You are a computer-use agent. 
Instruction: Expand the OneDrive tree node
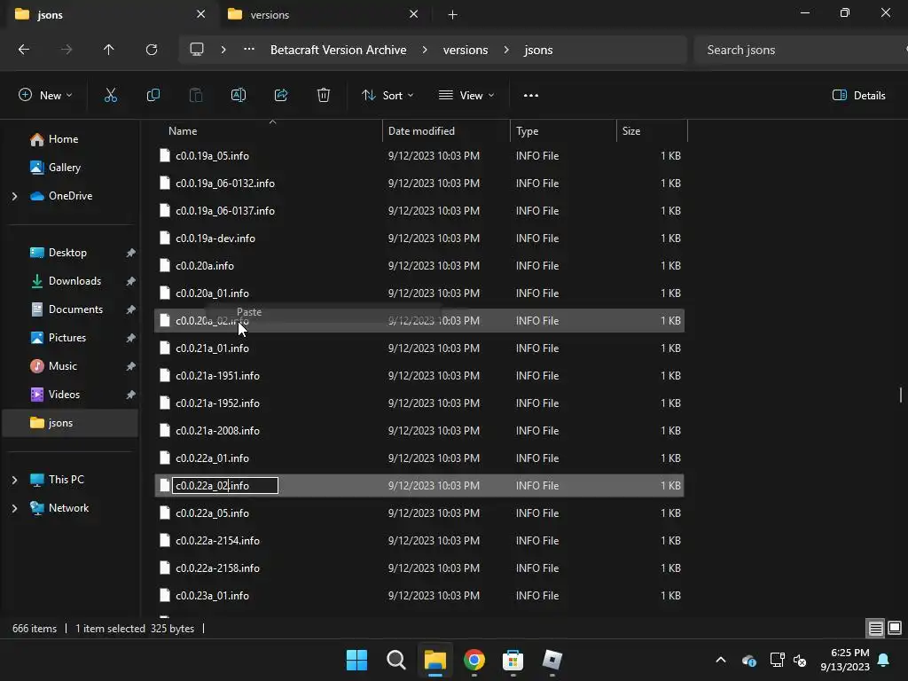coord(14,196)
